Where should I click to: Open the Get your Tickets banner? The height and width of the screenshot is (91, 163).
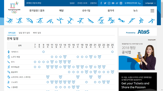138,82
